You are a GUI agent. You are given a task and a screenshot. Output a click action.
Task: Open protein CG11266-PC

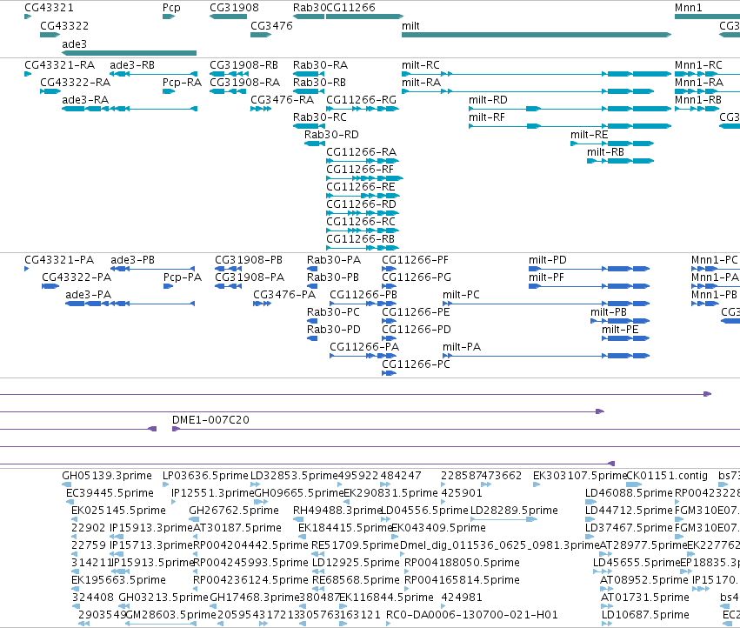417,364
